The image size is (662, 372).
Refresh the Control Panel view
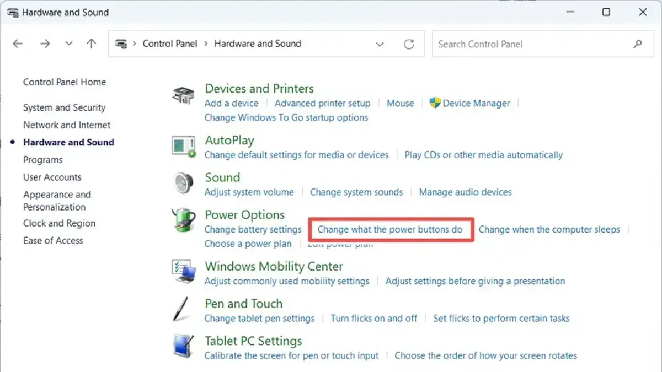409,44
